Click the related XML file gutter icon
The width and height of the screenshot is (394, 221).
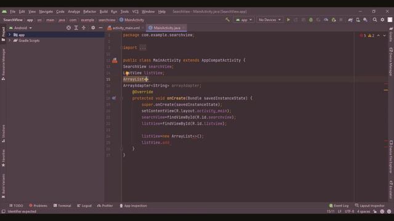click(x=115, y=60)
